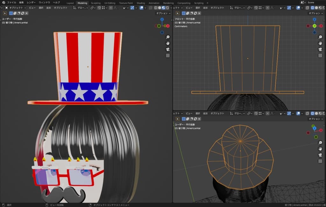
Task: Click the pan hand icon in bottom-right viewport
Action: click(320, 149)
